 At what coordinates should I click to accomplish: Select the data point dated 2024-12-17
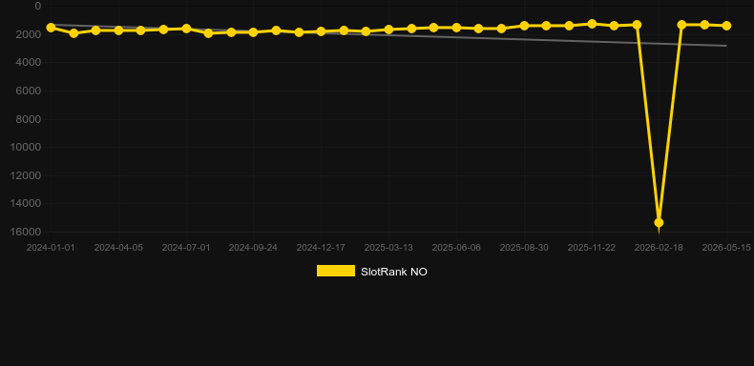(x=321, y=31)
